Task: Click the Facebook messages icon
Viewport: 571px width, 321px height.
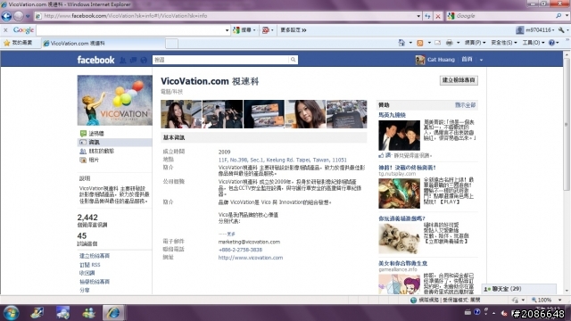Action: (133, 60)
